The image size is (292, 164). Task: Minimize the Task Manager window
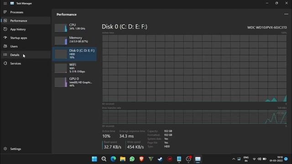267,3
